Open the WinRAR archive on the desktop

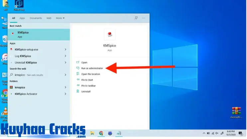click(236, 111)
